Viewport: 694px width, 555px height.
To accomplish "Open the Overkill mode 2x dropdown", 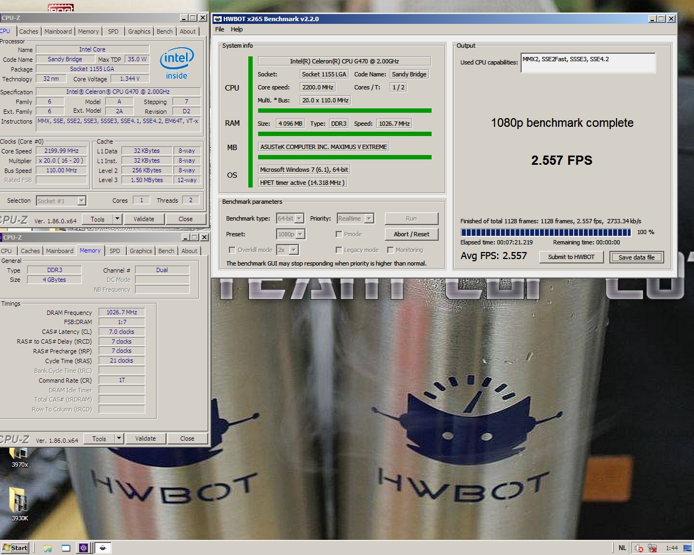I will click(294, 250).
